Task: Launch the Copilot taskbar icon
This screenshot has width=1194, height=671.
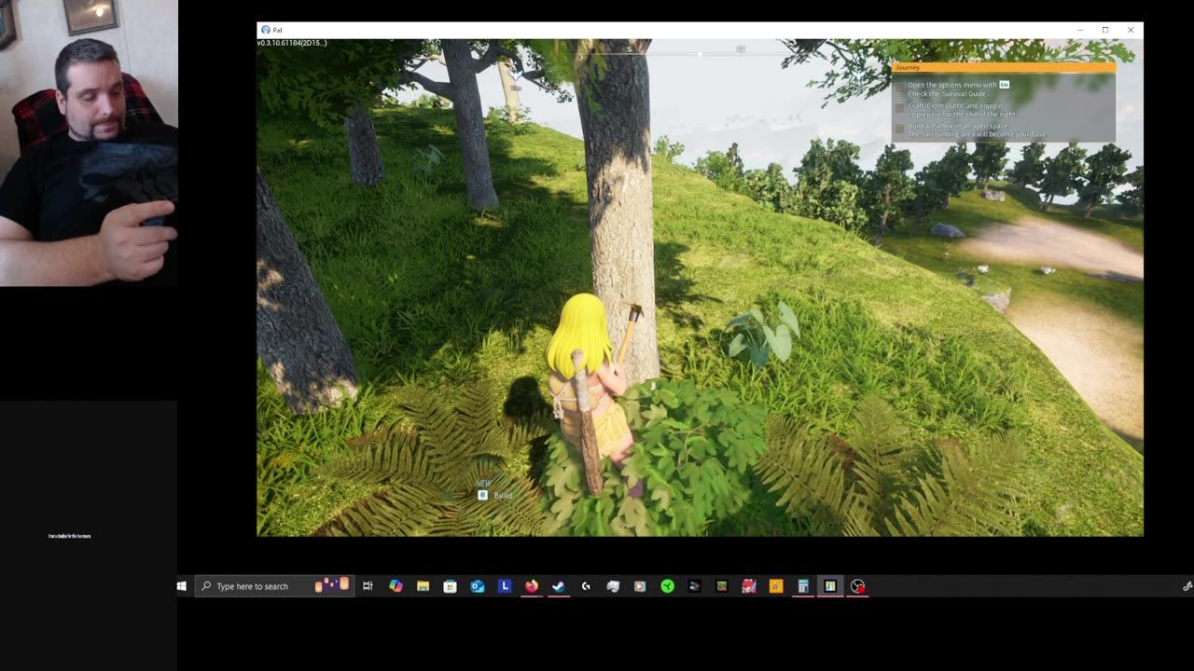Action: [396, 586]
